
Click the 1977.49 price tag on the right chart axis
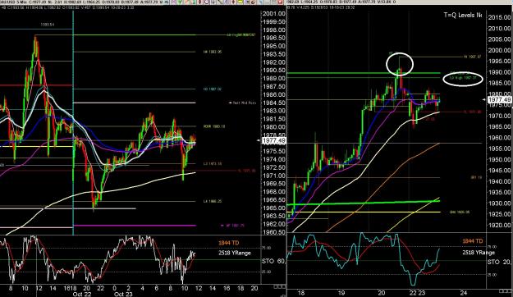coord(499,100)
